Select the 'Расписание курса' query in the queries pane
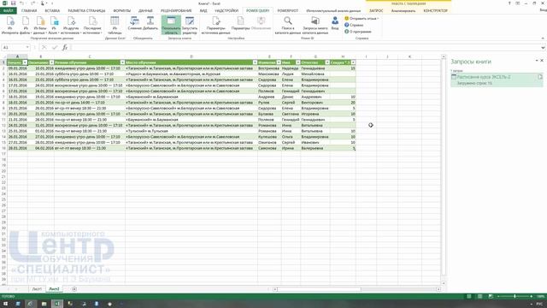 (x=497, y=80)
